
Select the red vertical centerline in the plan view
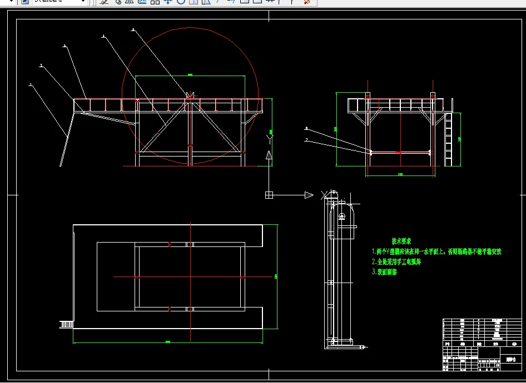tap(191, 281)
